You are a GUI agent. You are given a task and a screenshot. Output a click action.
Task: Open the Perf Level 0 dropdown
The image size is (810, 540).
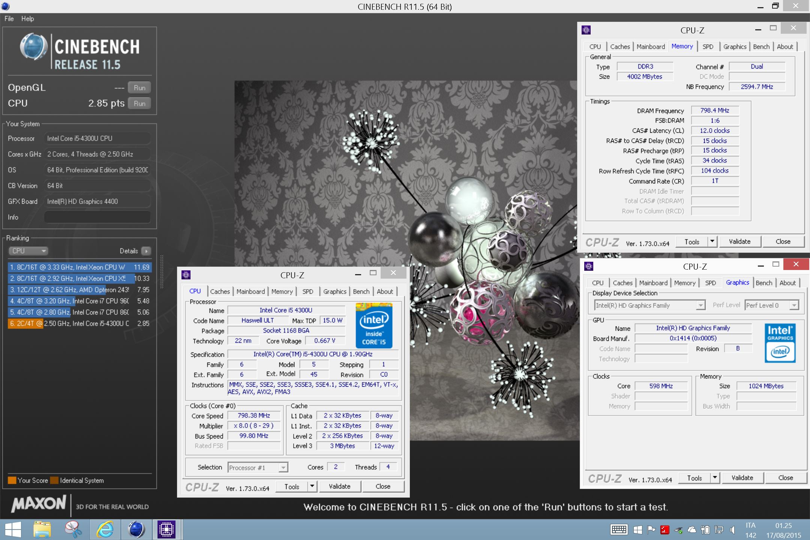tap(772, 305)
